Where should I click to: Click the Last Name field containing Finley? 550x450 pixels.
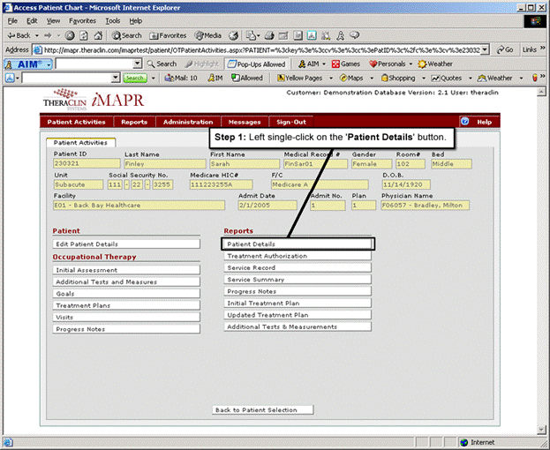point(163,163)
